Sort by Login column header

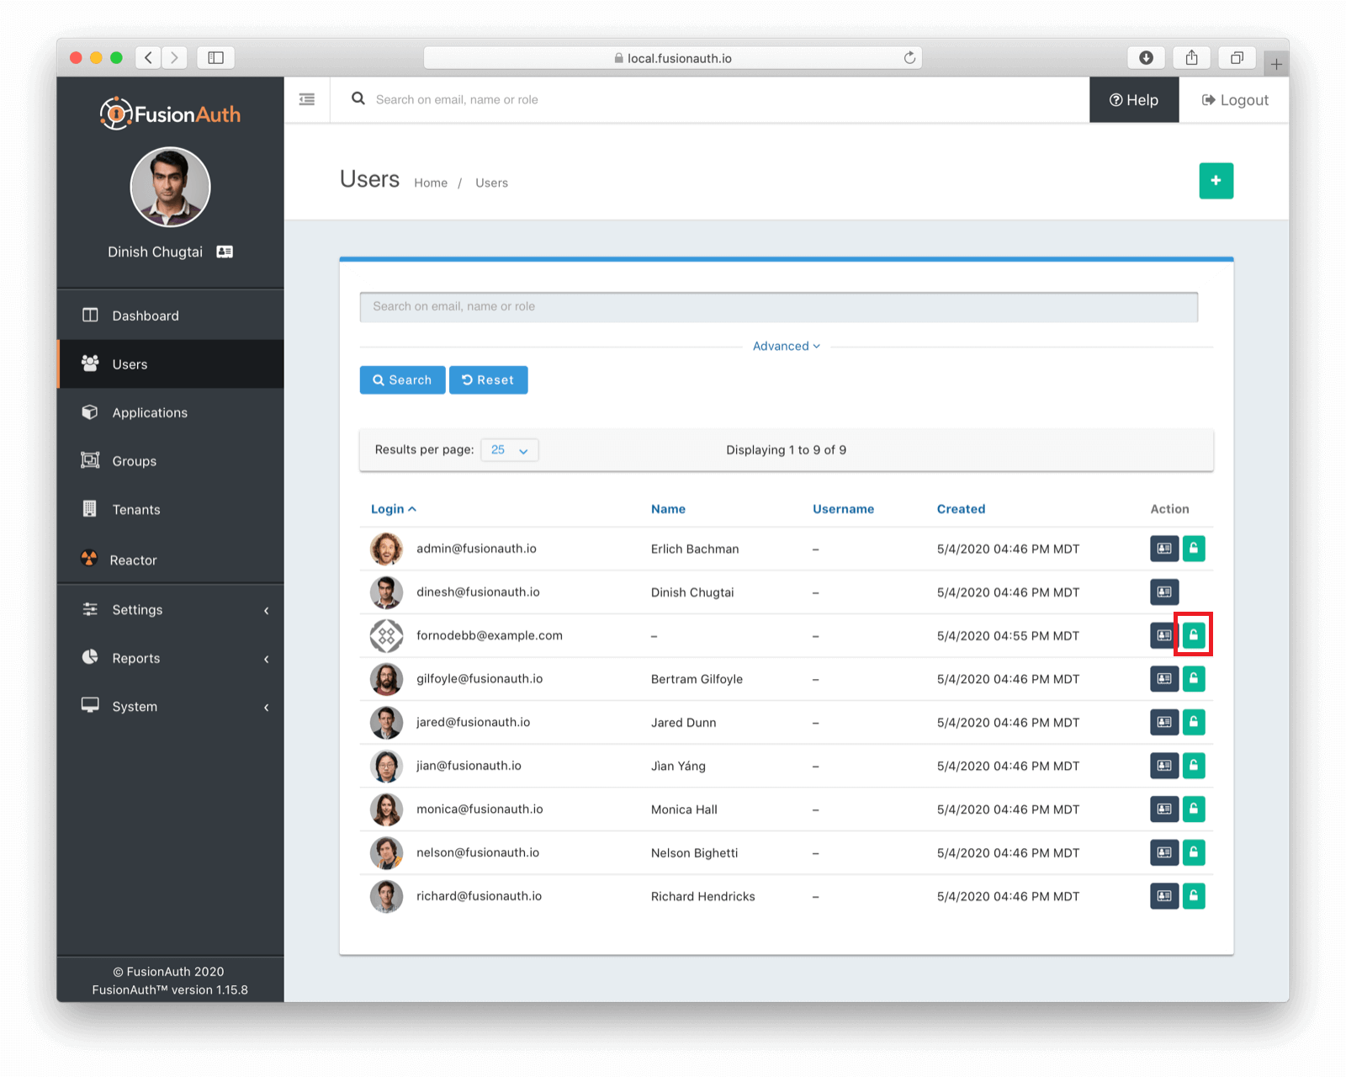(x=393, y=509)
